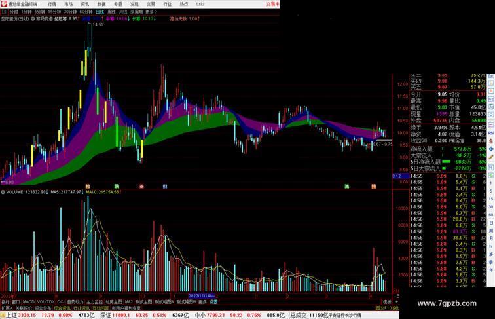
Task: Open the 交易 menu
Action: 151,4
